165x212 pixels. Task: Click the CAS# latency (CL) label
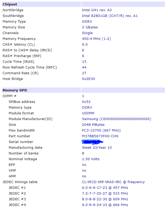click(x=19, y=44)
